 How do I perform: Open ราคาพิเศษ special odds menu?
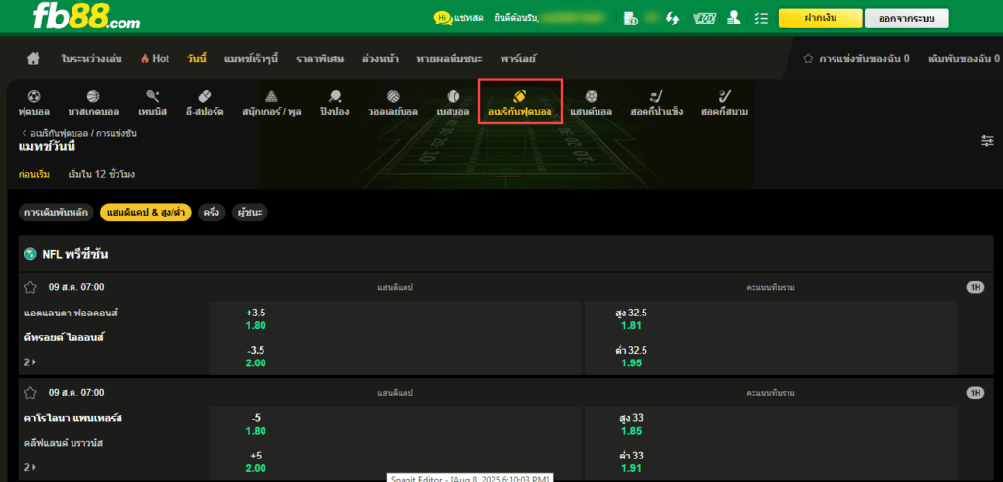coord(320,58)
